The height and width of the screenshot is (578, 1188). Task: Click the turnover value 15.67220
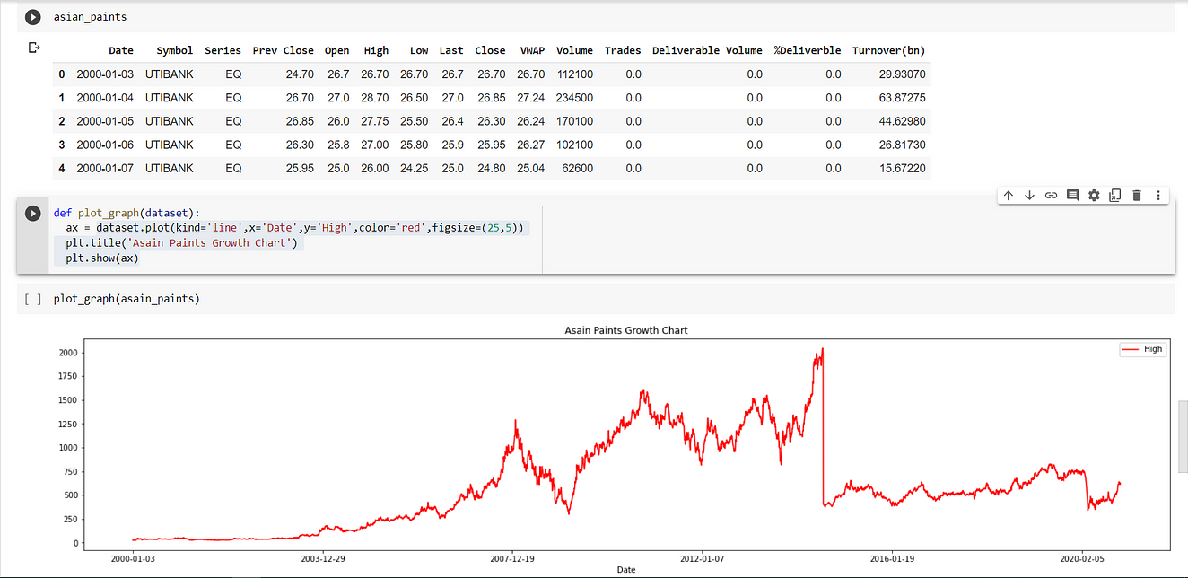pos(900,168)
